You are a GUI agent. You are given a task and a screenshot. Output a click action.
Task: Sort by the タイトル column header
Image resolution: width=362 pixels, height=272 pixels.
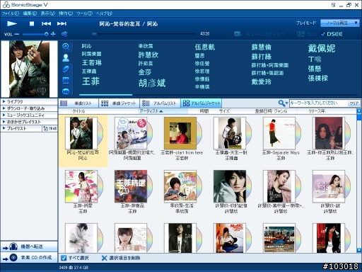[78, 111]
